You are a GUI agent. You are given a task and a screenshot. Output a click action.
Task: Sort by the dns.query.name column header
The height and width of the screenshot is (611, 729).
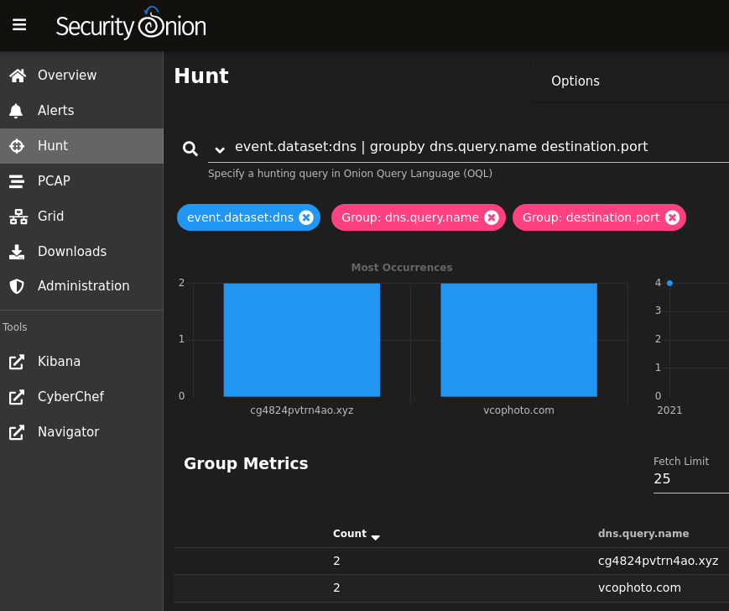pos(643,534)
